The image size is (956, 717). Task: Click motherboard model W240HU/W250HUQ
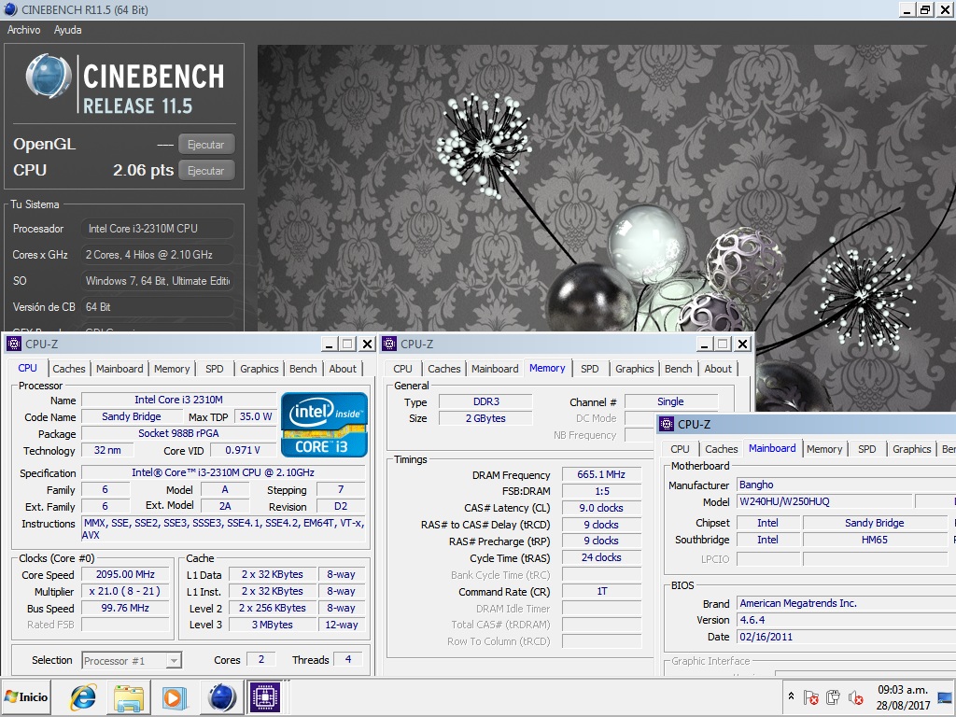824,501
